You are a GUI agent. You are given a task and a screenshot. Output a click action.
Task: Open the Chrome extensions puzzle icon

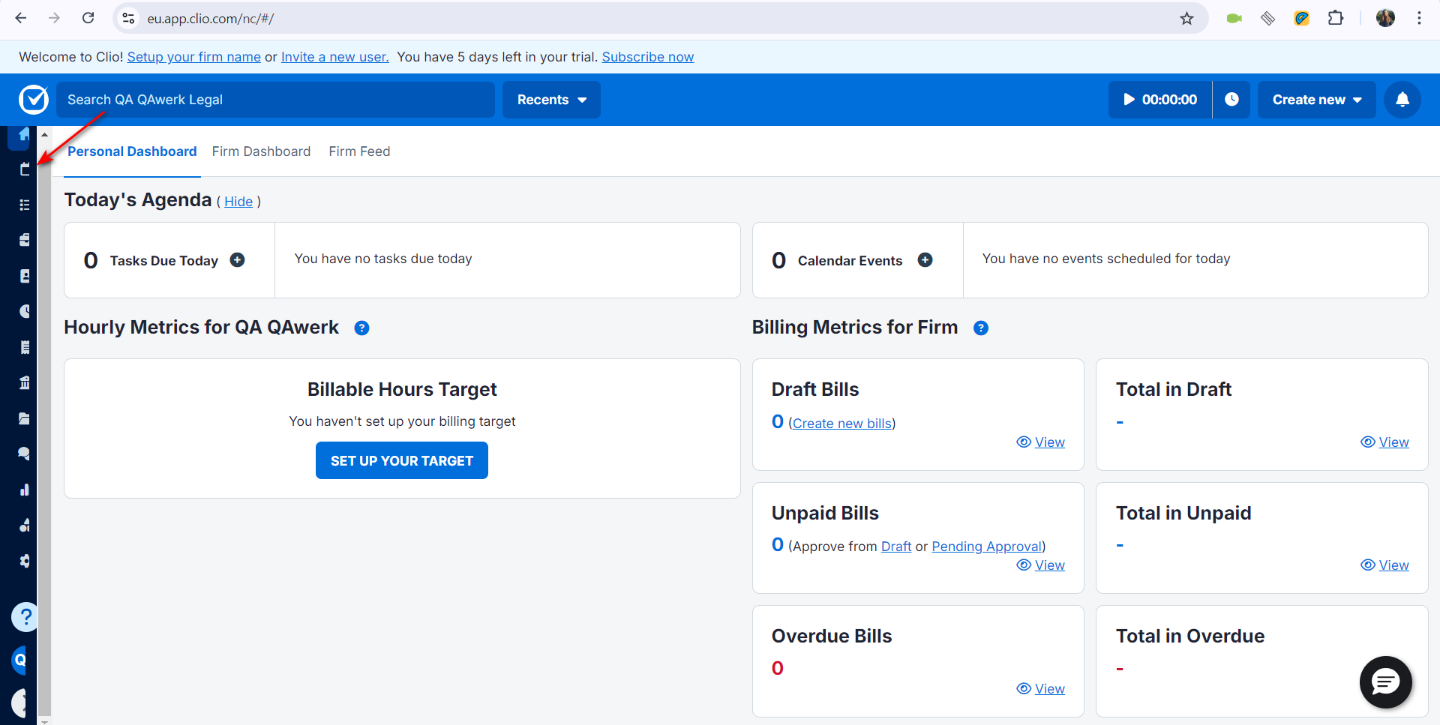tap(1336, 18)
